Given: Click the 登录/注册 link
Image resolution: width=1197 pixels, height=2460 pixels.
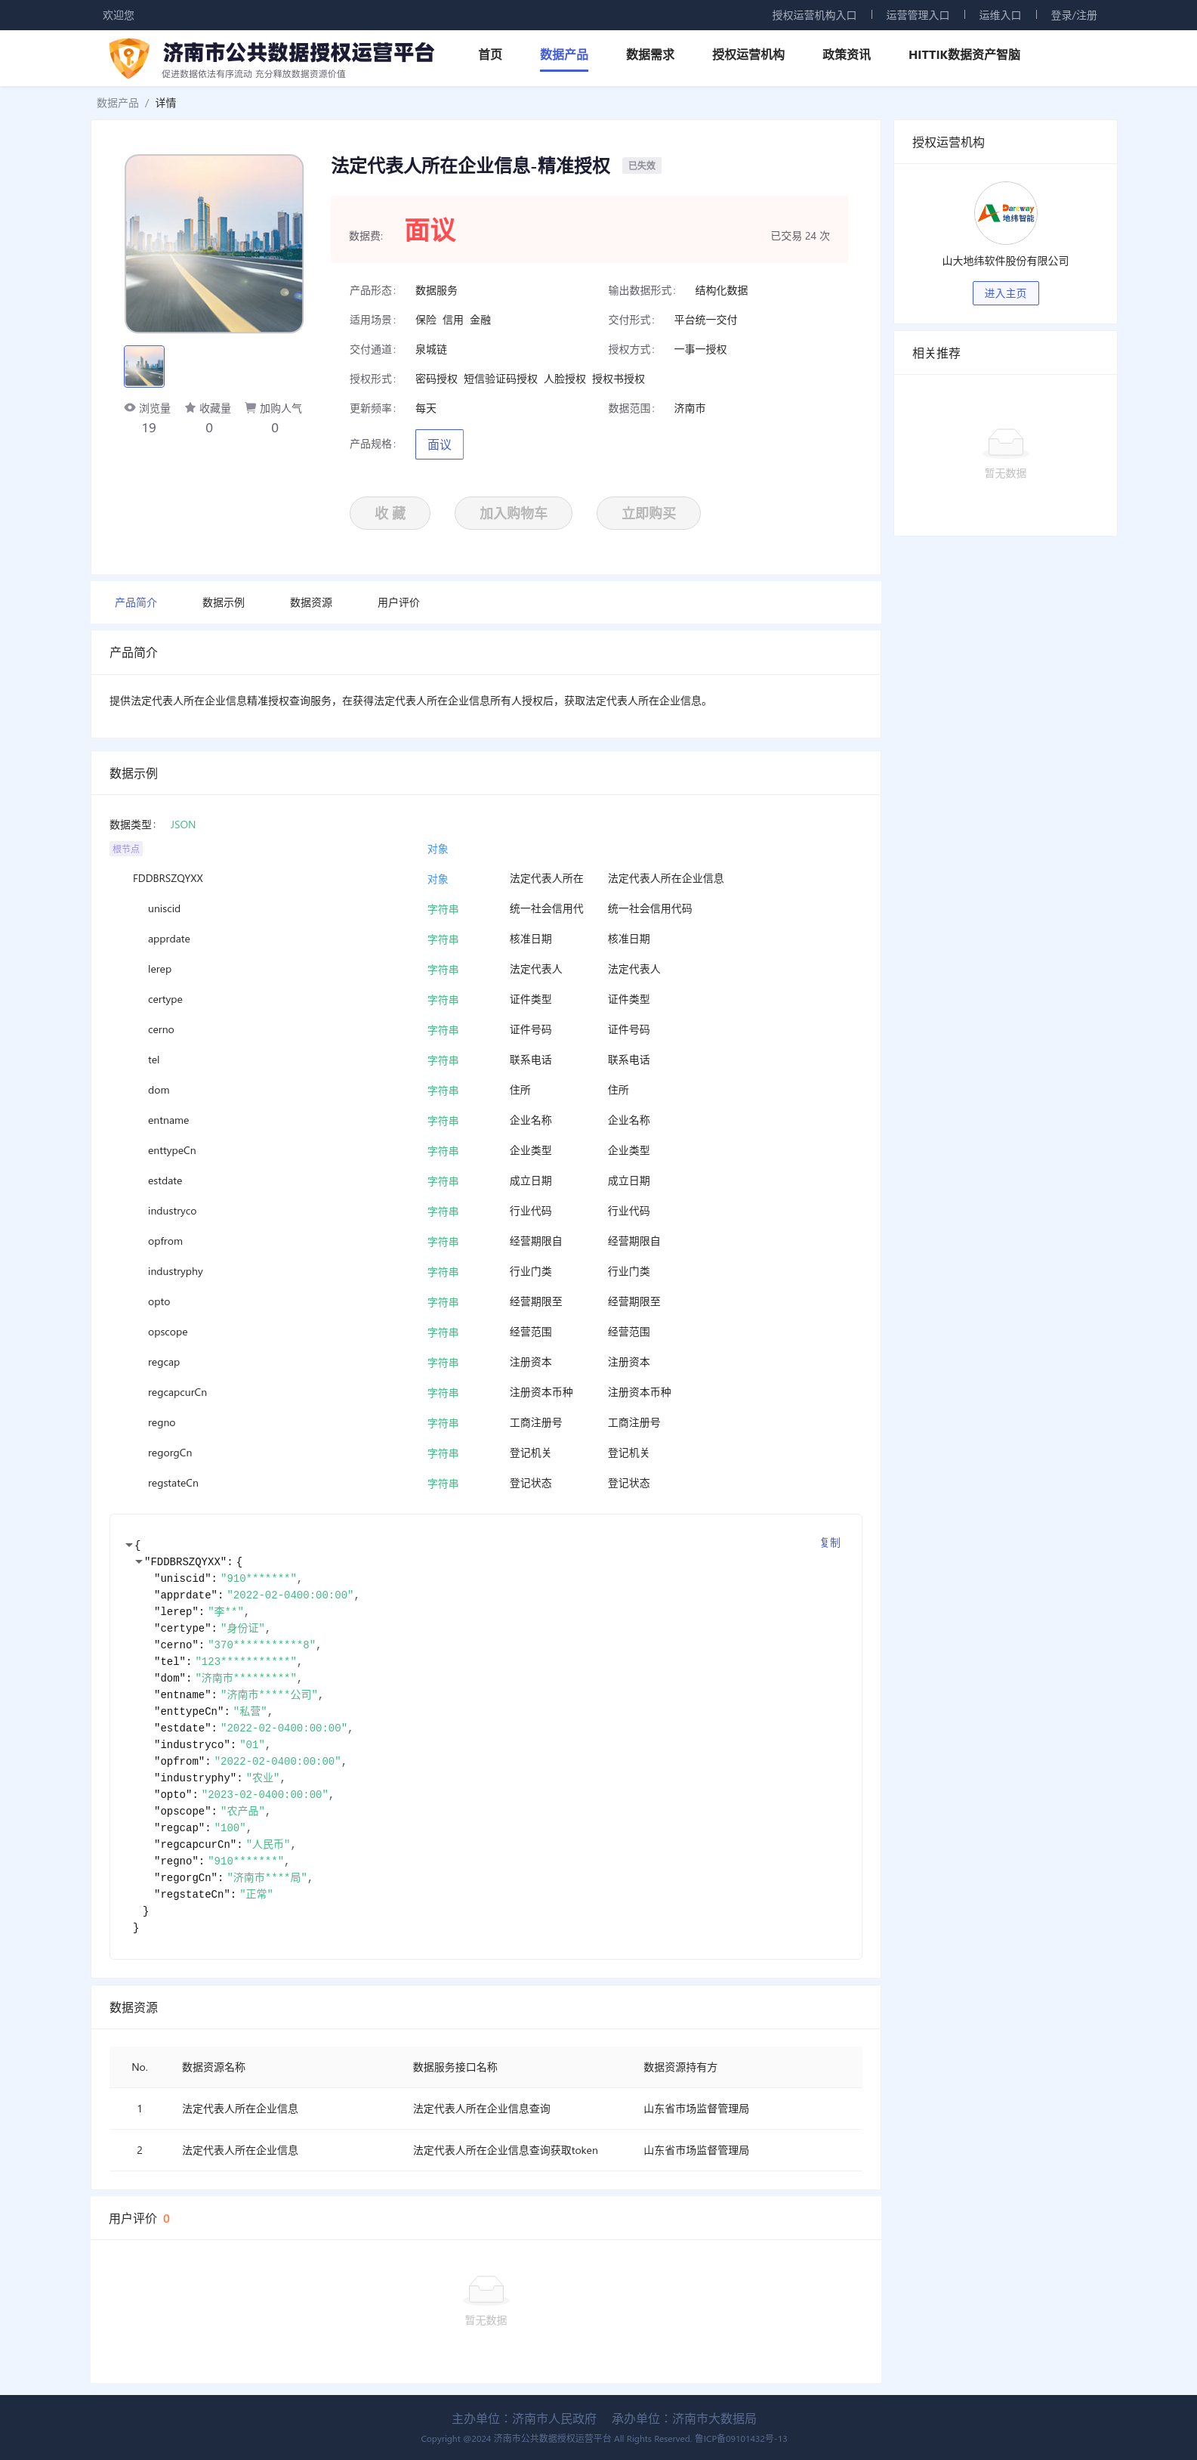Looking at the screenshot, I should [x=1074, y=15].
